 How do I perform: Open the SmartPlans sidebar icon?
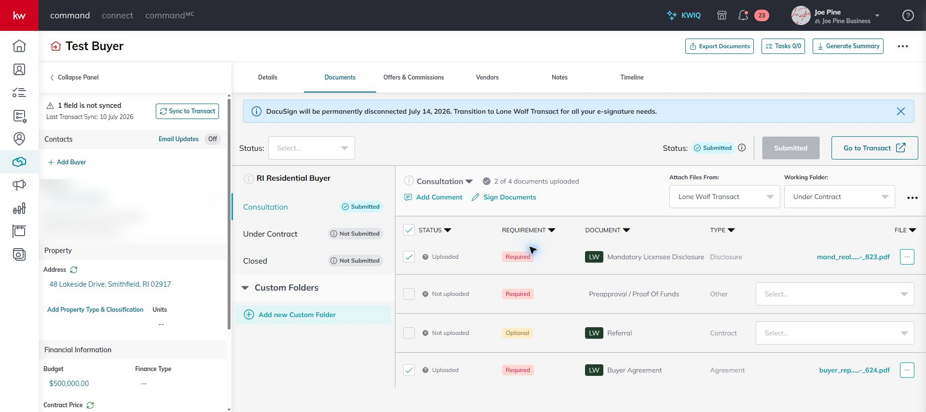click(19, 116)
